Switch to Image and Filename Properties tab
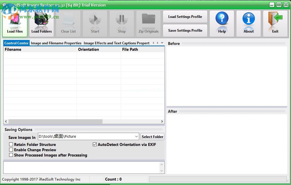The height and width of the screenshot is (185, 291). coord(56,43)
